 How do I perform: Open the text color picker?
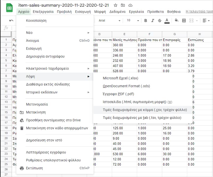(x=167, y=20)
